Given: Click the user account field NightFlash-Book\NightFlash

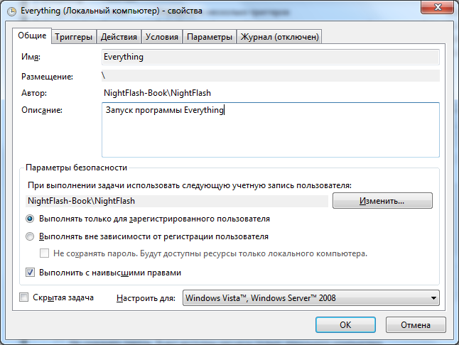Looking at the screenshot, I should (177, 201).
